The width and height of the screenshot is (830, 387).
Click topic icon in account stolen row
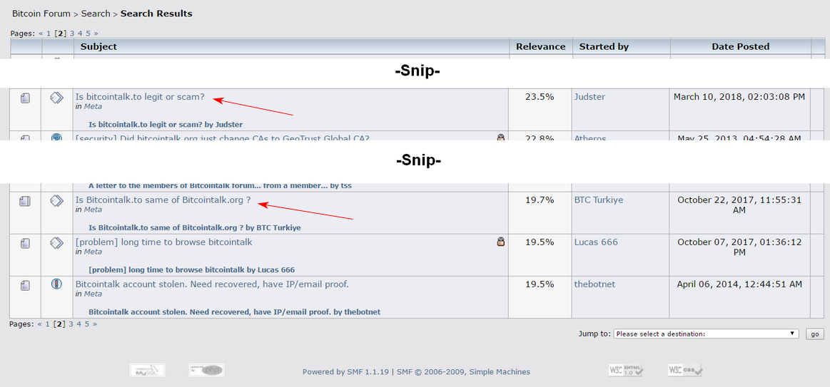[26, 286]
